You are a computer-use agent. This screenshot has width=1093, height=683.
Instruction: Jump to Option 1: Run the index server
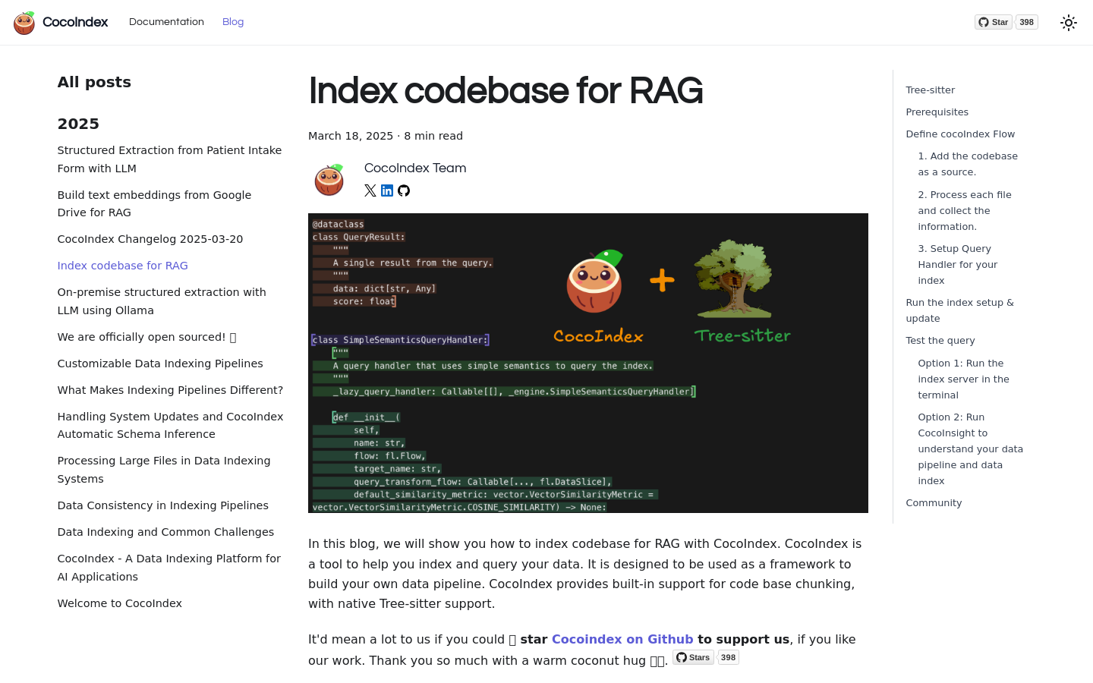[x=964, y=379]
